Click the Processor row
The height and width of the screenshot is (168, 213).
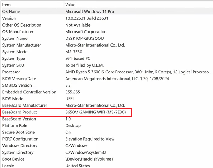(x=11, y=72)
